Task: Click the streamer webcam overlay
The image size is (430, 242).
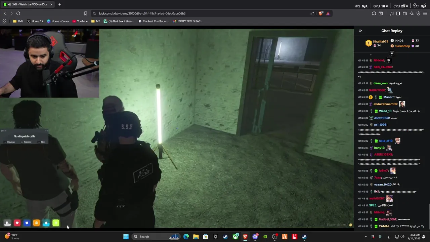Action: [50, 63]
